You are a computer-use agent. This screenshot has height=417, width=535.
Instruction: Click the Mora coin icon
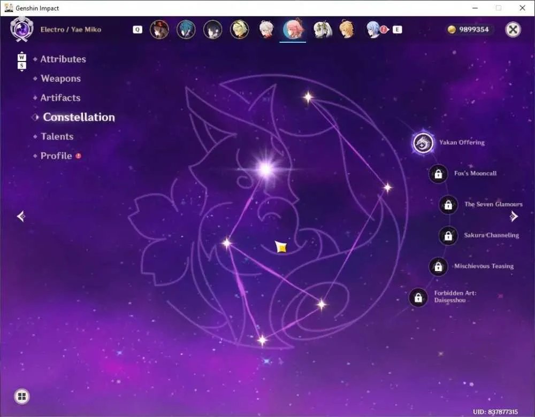pos(452,29)
